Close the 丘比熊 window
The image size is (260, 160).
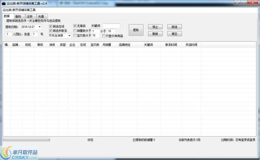[x=252, y=3]
